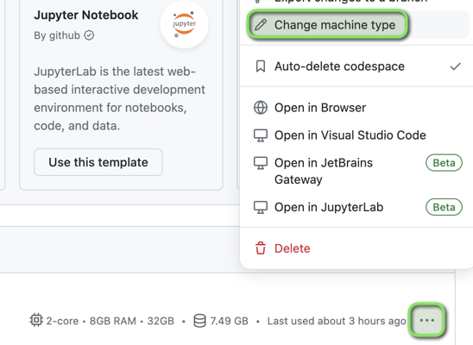
Task: Click the 7.49 GB storage text
Action: point(230,321)
